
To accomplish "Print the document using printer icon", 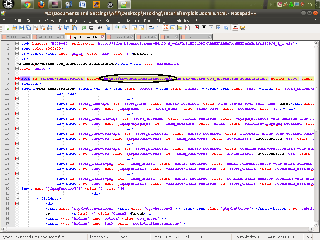I will point(50,28).
